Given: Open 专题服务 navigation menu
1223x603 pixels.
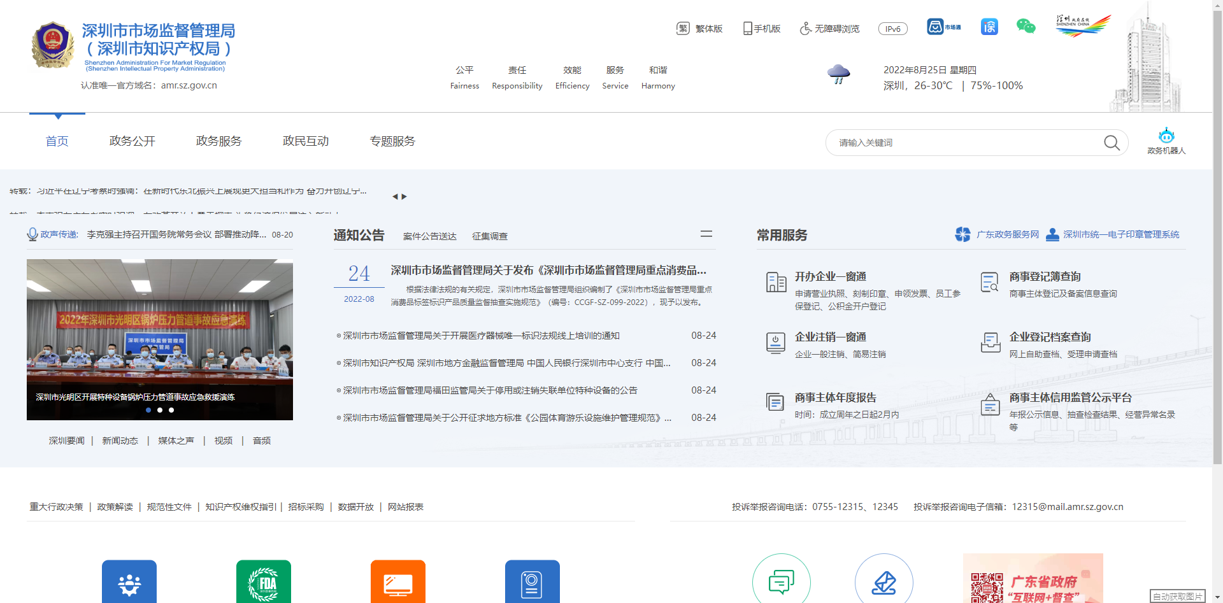Looking at the screenshot, I should tap(392, 141).
